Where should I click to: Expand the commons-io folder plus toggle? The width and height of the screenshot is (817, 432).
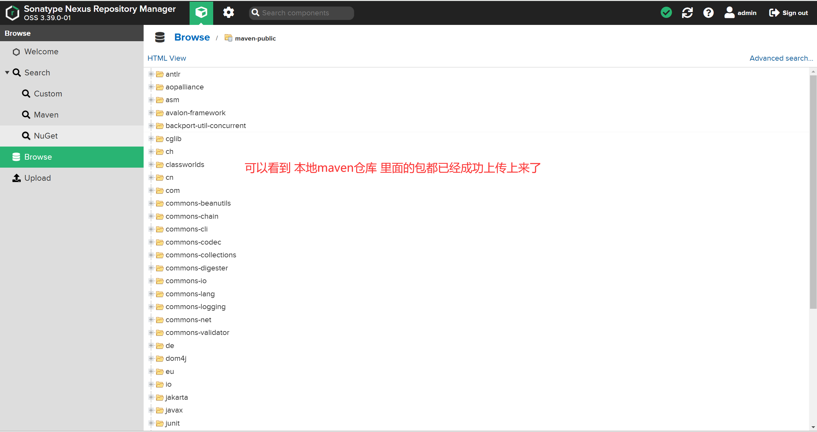[151, 281]
